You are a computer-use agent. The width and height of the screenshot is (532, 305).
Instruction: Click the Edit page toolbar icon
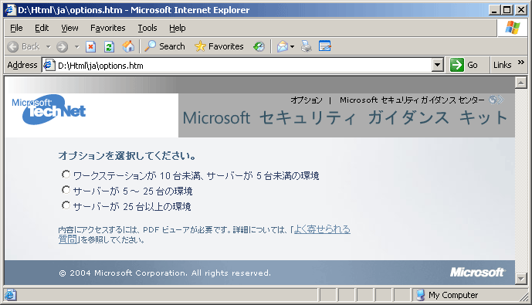pyautogui.click(x=325, y=46)
